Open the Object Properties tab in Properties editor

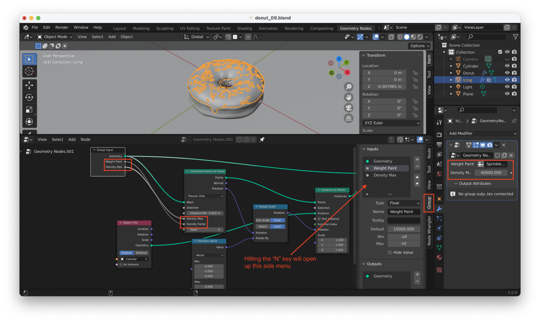click(439, 199)
